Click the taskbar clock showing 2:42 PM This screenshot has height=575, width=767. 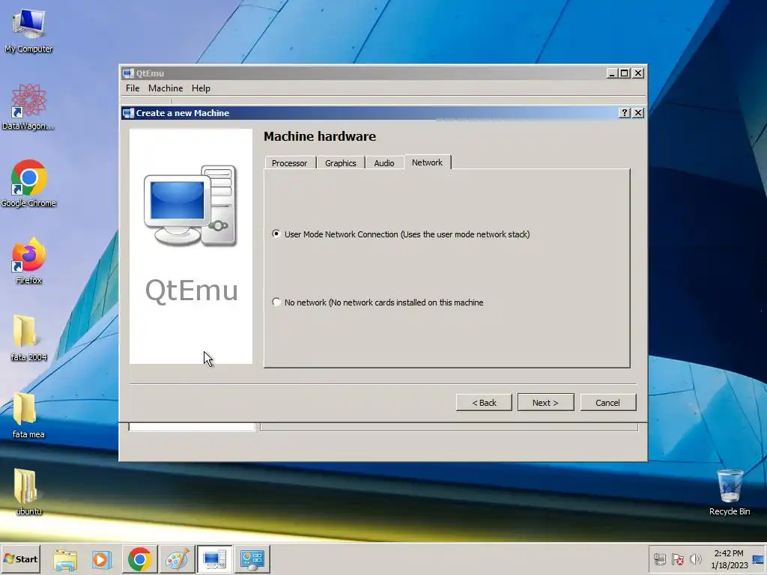(x=729, y=559)
